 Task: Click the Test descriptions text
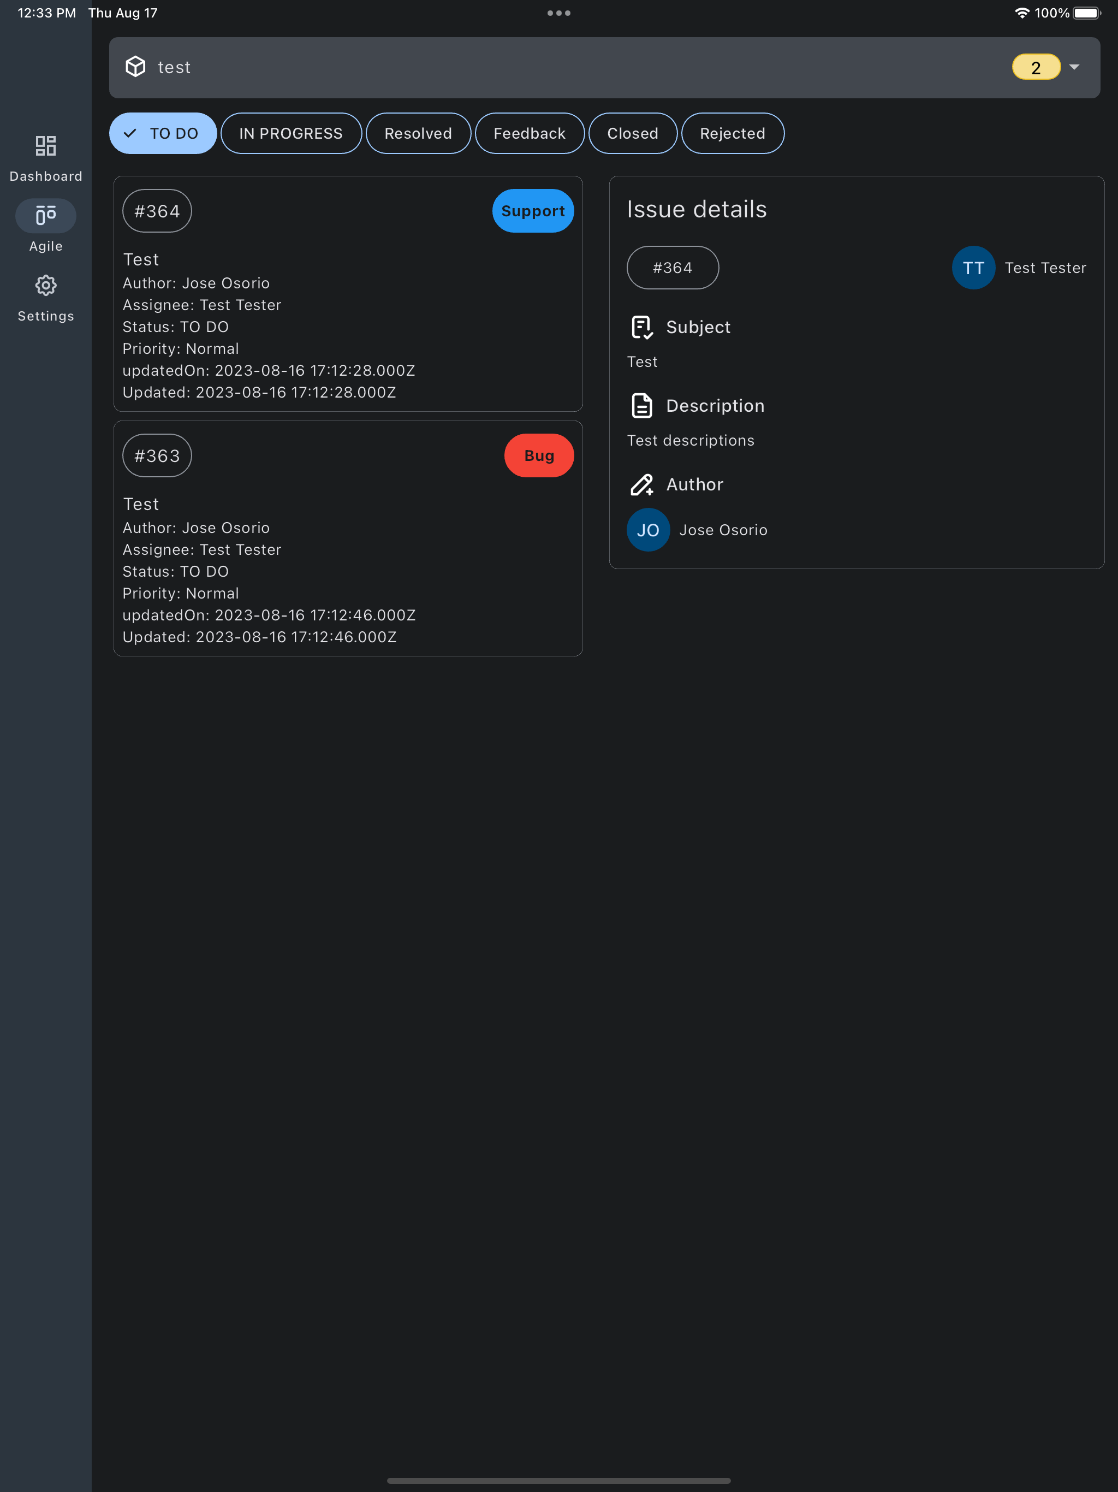pos(691,441)
